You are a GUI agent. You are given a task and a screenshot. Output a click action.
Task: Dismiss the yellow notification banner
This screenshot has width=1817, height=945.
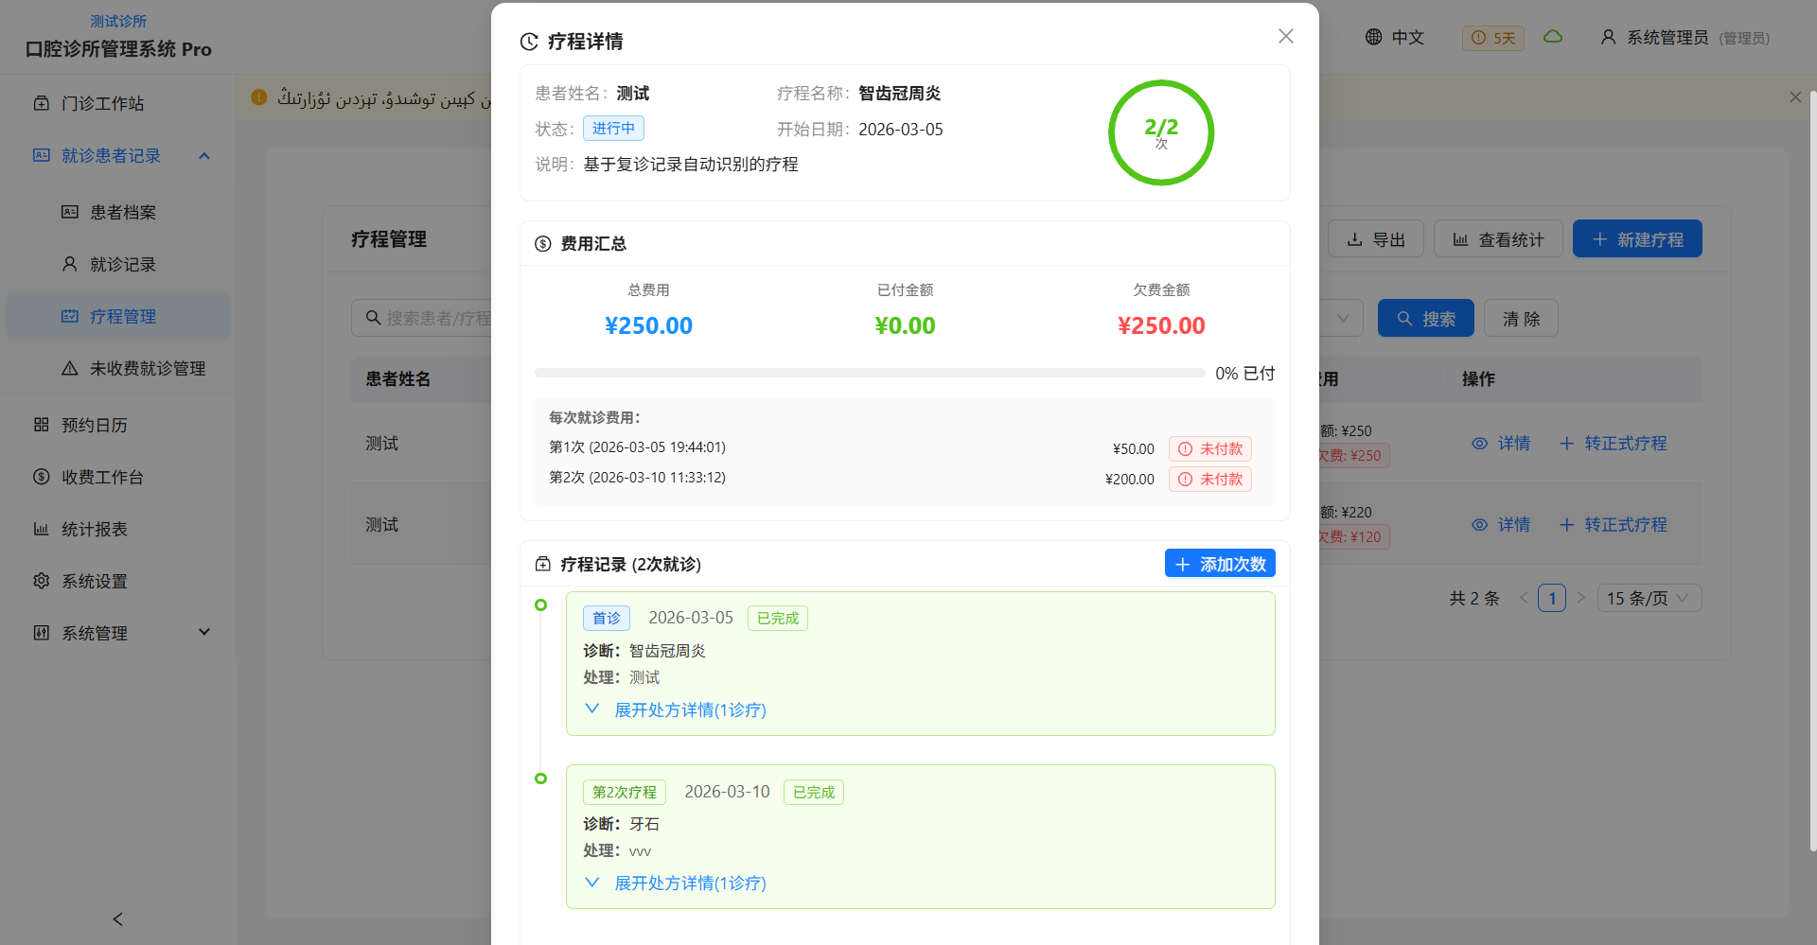[x=1795, y=97]
